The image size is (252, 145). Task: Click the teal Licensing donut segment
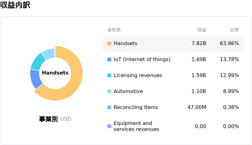(38, 61)
